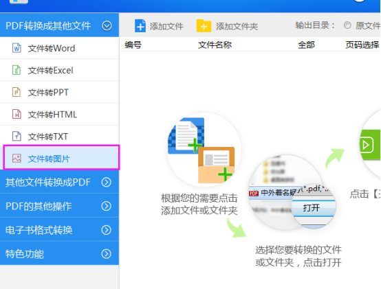This screenshot has height=289, width=381.
Task: Click the 全部 column header
Action: point(307,45)
